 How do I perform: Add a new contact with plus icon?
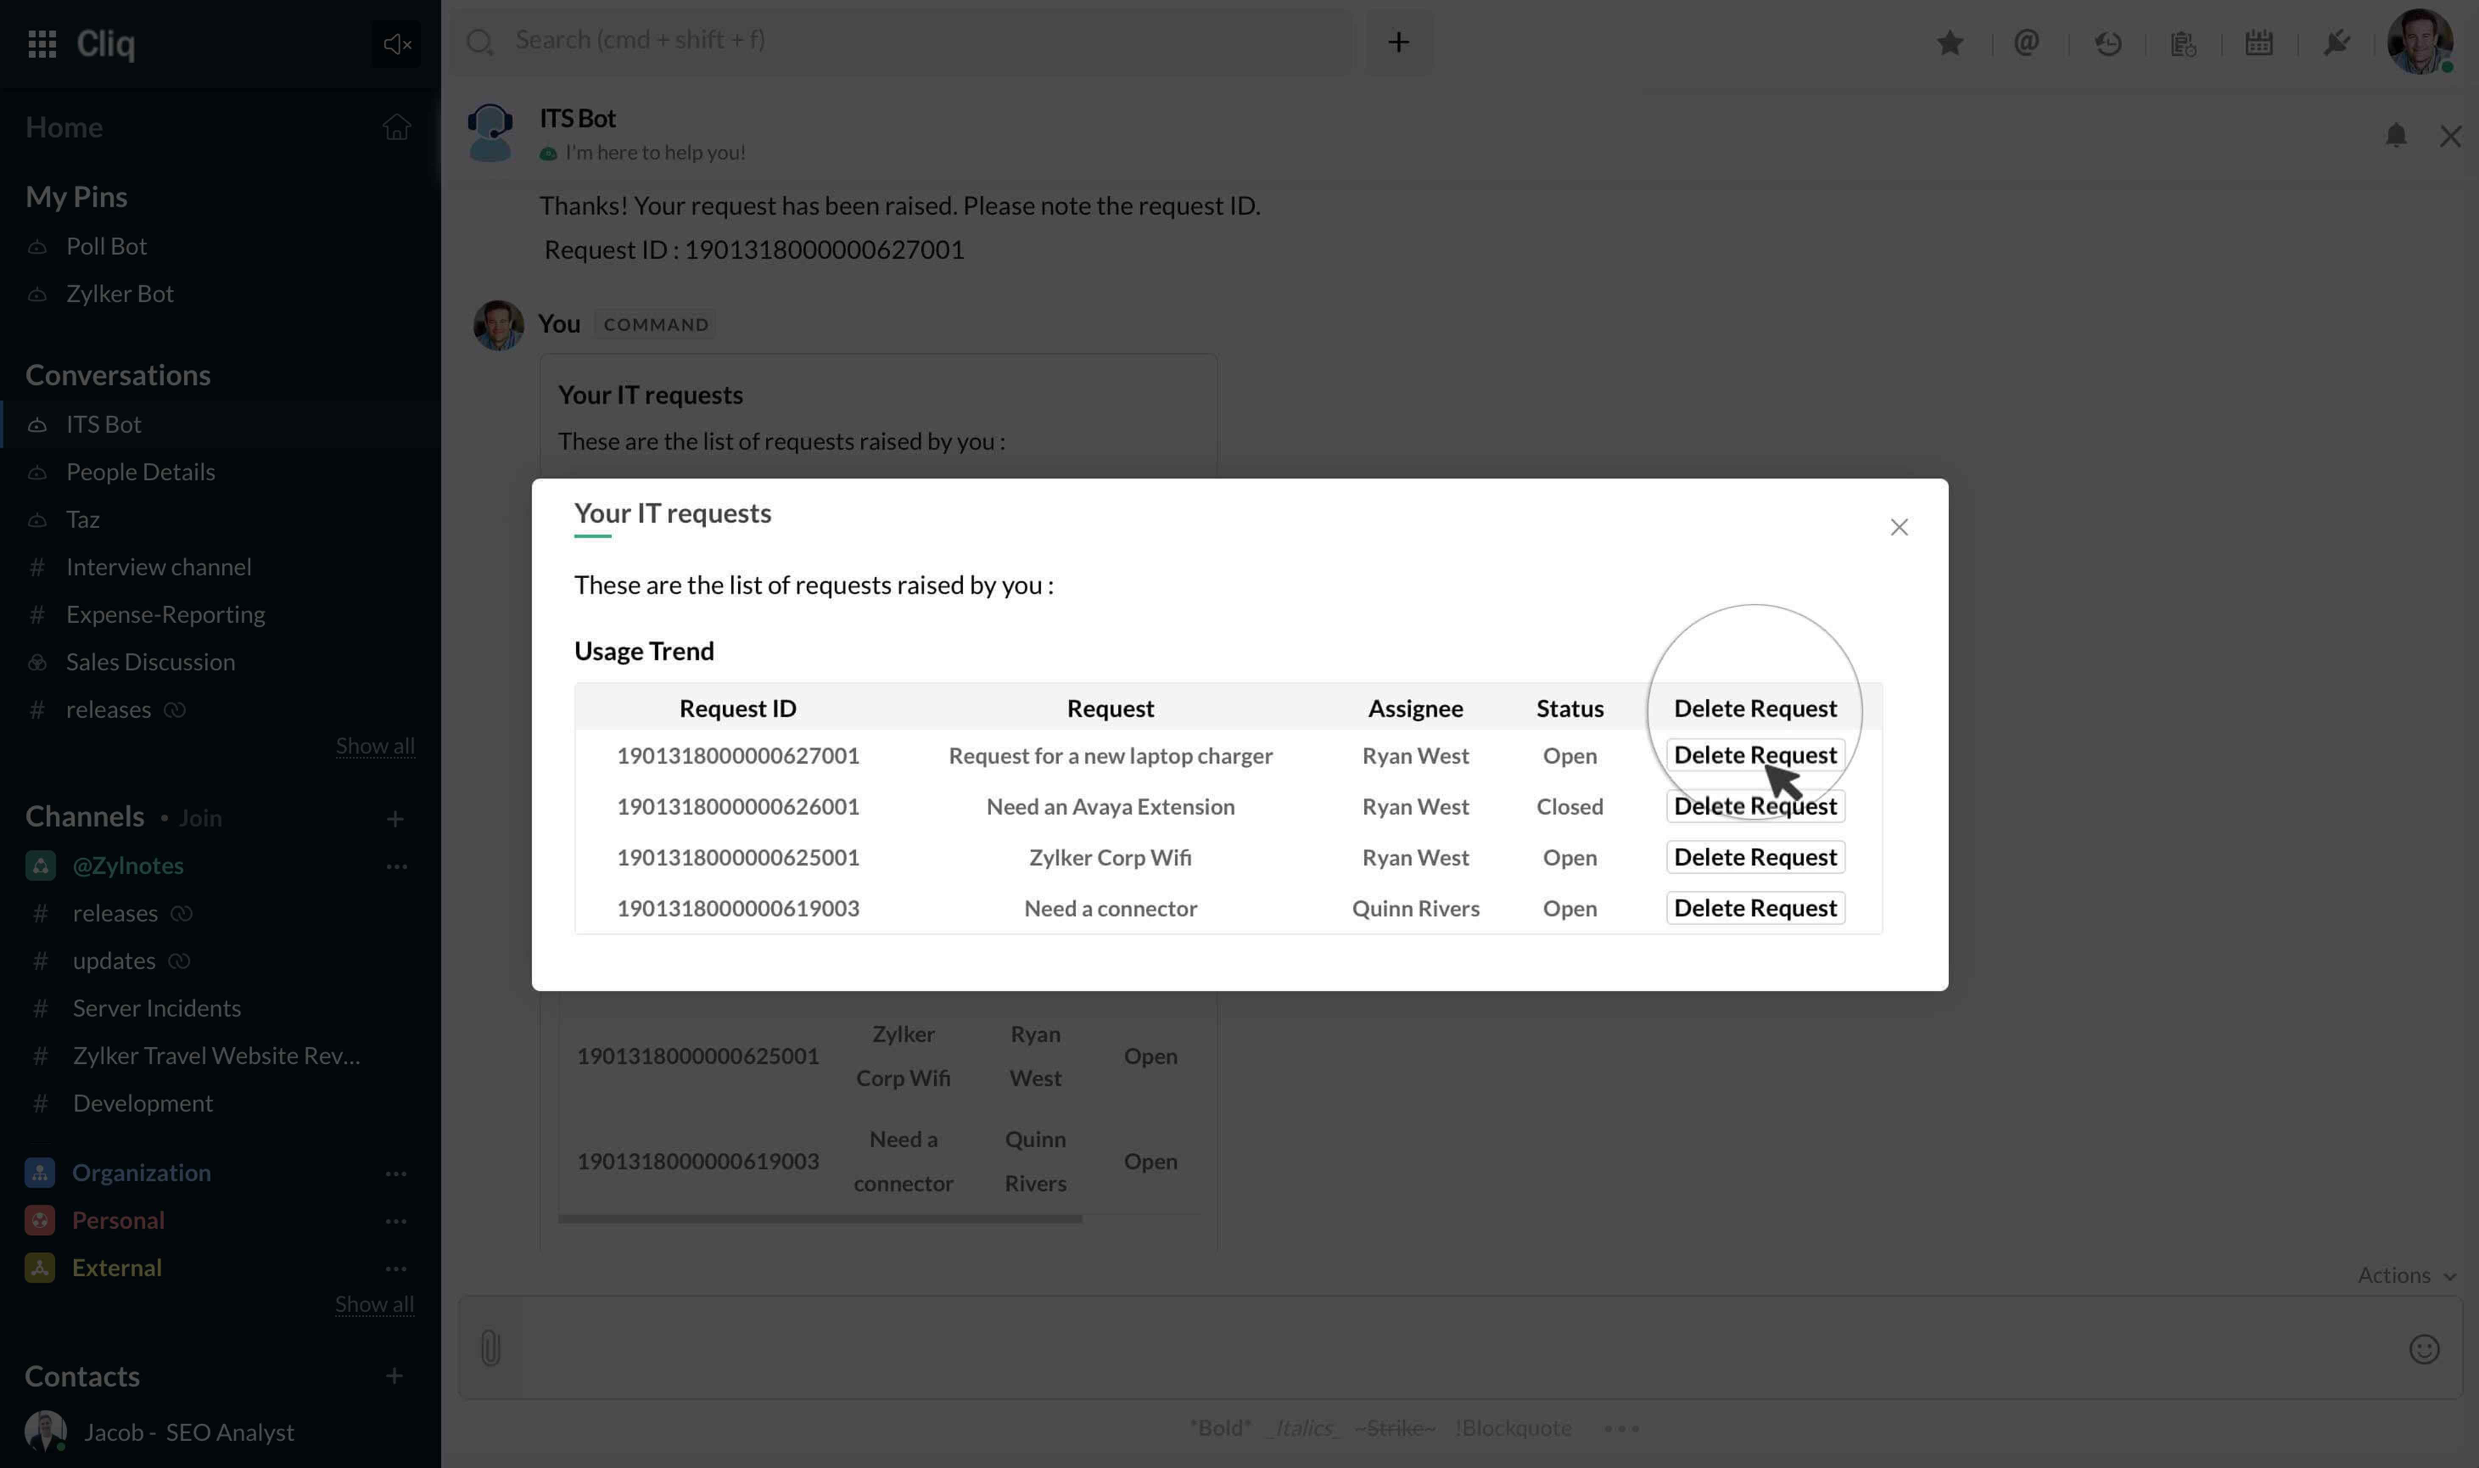(x=394, y=1376)
